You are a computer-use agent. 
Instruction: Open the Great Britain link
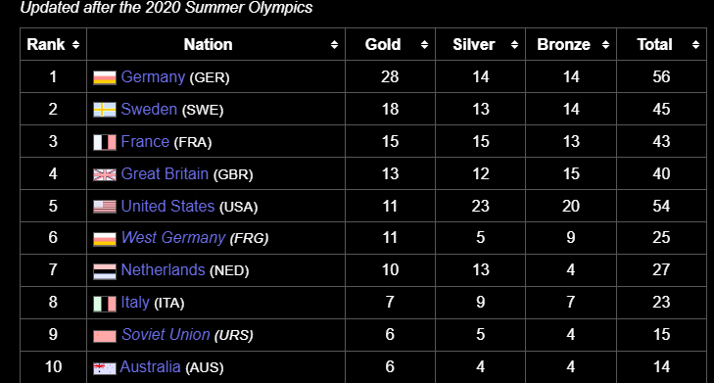pyautogui.click(x=165, y=174)
